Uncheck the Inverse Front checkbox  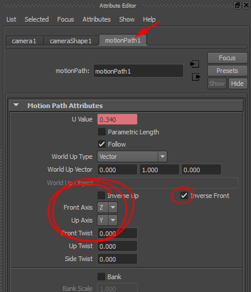[184, 196]
